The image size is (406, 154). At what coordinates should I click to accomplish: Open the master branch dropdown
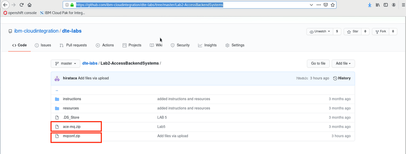pyautogui.click(x=66, y=63)
